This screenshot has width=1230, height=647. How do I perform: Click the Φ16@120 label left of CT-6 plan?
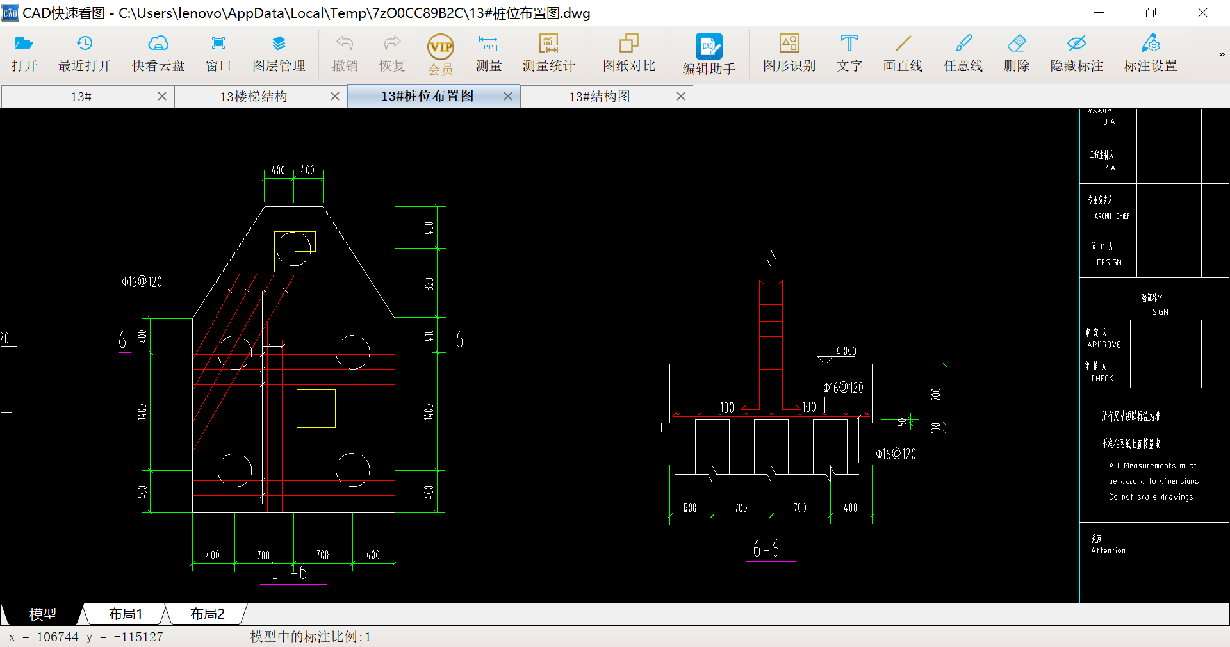tap(142, 282)
